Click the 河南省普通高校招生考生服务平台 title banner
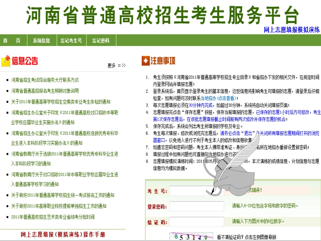This screenshot has height=241, width=321. click(162, 15)
